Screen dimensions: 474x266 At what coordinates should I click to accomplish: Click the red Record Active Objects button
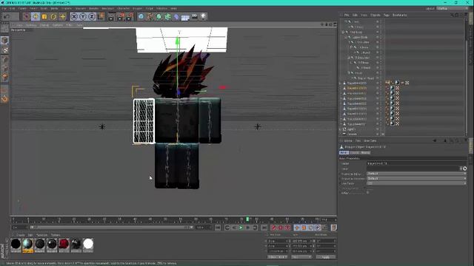[x=274, y=228]
